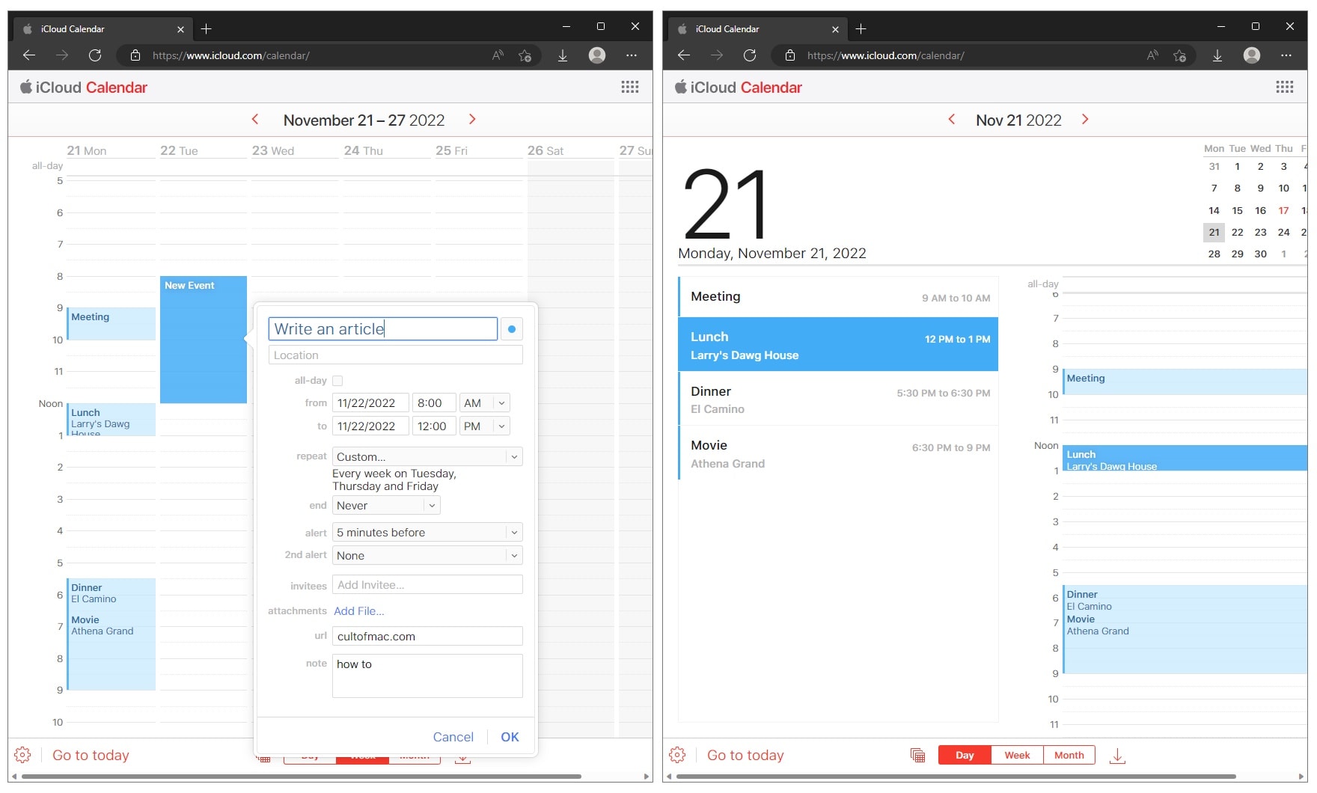Go to previous day in right window

point(951,120)
